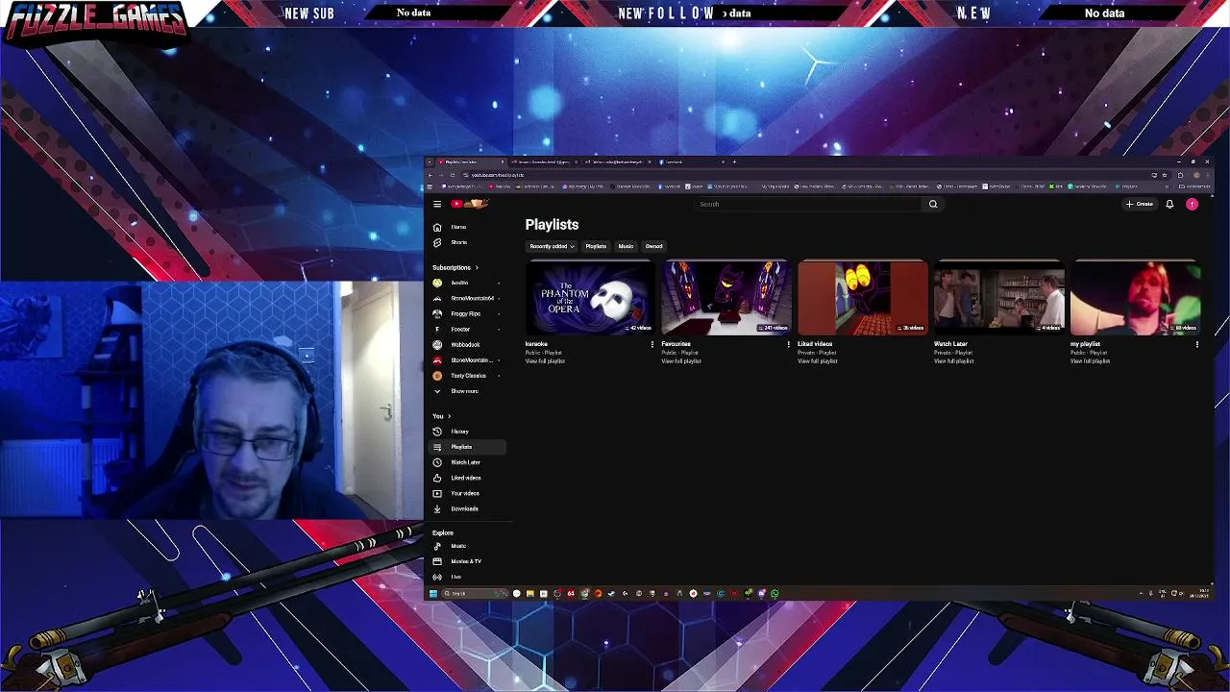The height and width of the screenshot is (692, 1230).
Task: Open Liked videos in sidebar
Action: 466,478
